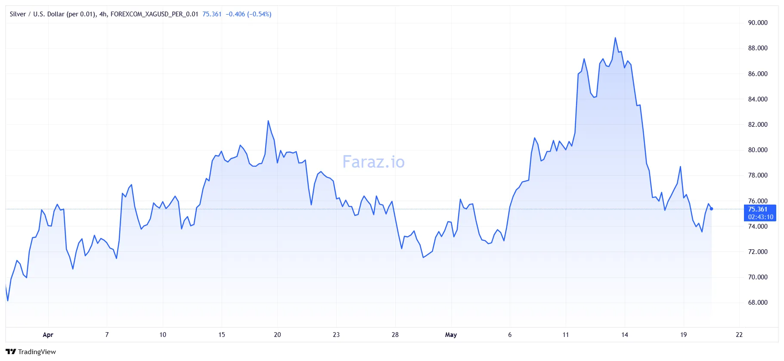Select the 4h interval label
Viewport: 784px width, 361px height.
pyautogui.click(x=103, y=14)
